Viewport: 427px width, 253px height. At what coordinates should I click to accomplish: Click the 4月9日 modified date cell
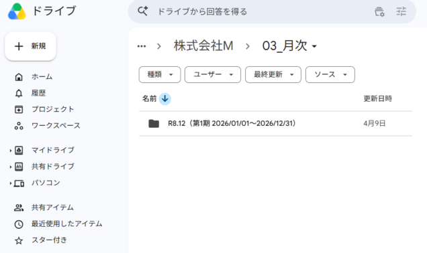tap(375, 124)
